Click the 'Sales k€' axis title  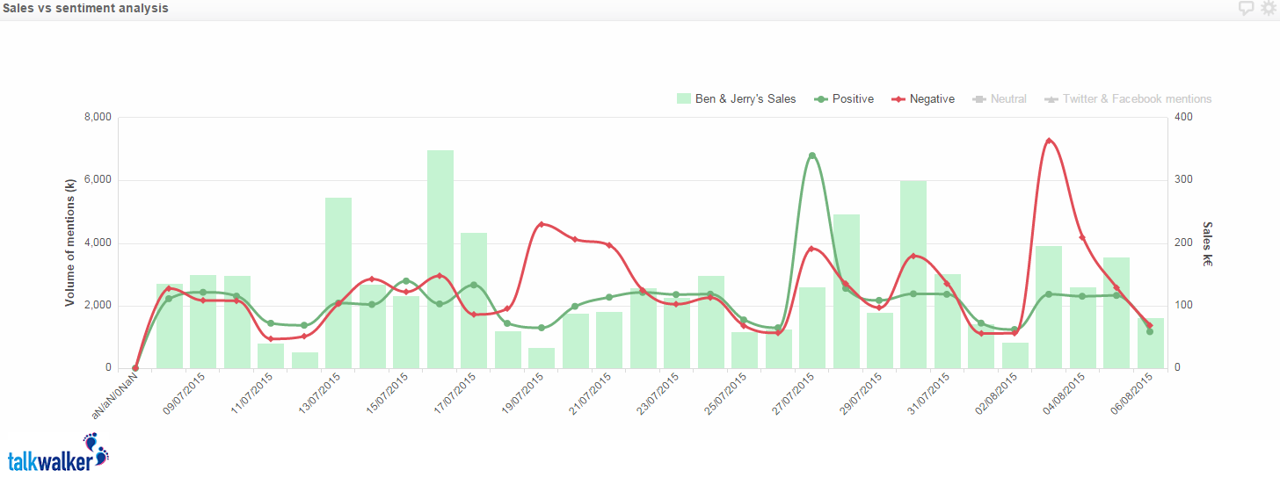tap(1207, 243)
